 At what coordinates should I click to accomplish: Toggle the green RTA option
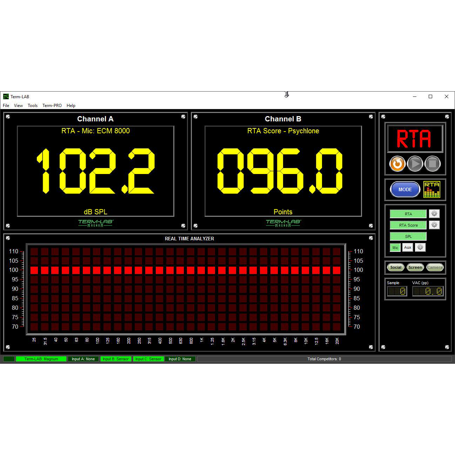[408, 214]
